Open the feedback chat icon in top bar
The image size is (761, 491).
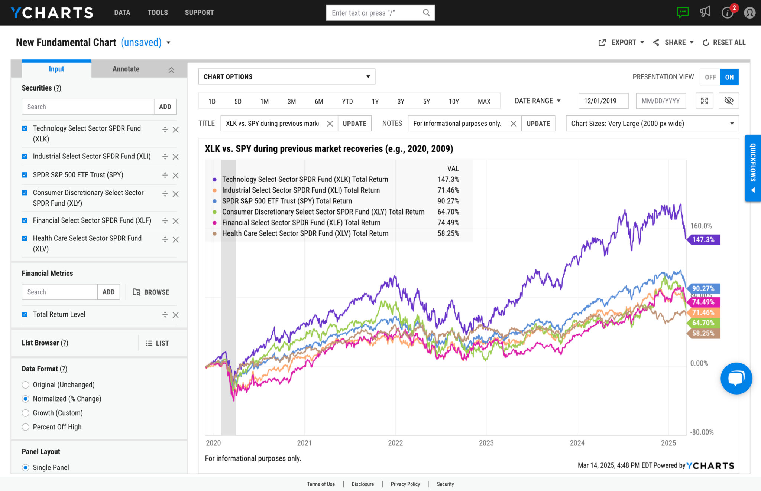pyautogui.click(x=683, y=12)
